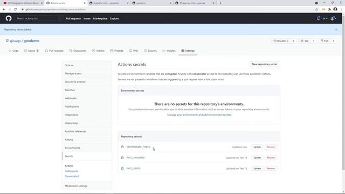This screenshot has height=194, width=345.
Task: Switch to the geemap intro tab
Action: (194, 3)
